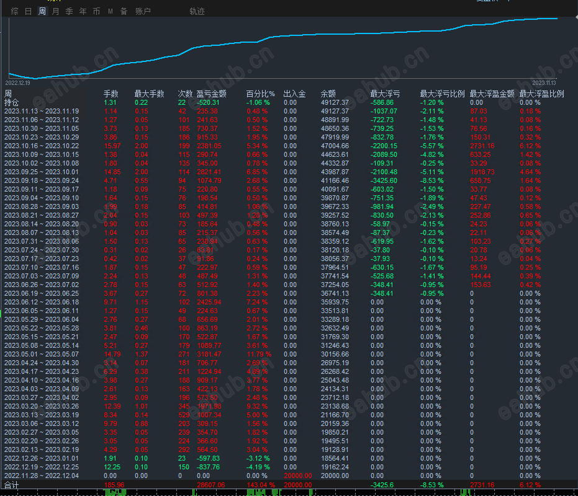Sort by the 百分比% column header

261,94
